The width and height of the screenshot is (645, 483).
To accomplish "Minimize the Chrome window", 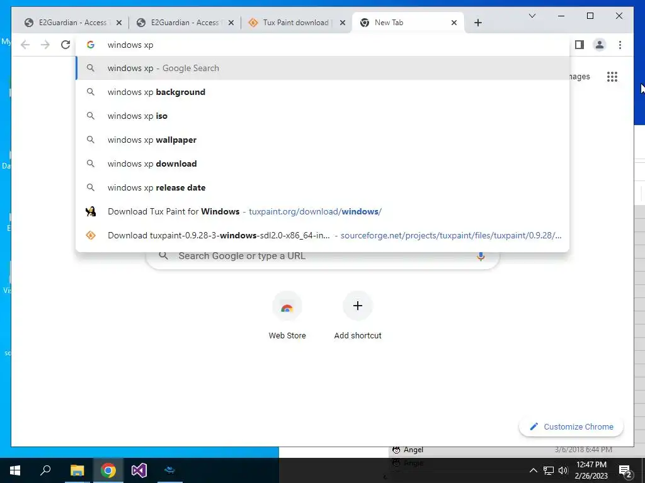I will point(561,16).
